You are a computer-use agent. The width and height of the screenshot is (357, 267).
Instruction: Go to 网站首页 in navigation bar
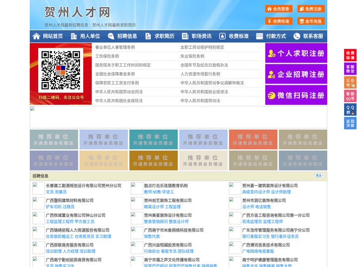point(53,36)
